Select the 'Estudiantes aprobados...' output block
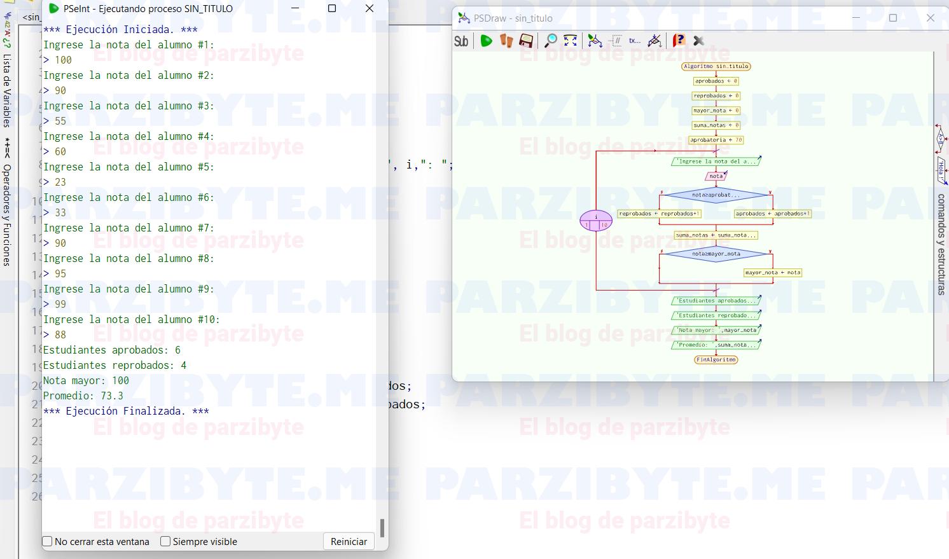Screen dimensions: 949x559 [x=716, y=301]
